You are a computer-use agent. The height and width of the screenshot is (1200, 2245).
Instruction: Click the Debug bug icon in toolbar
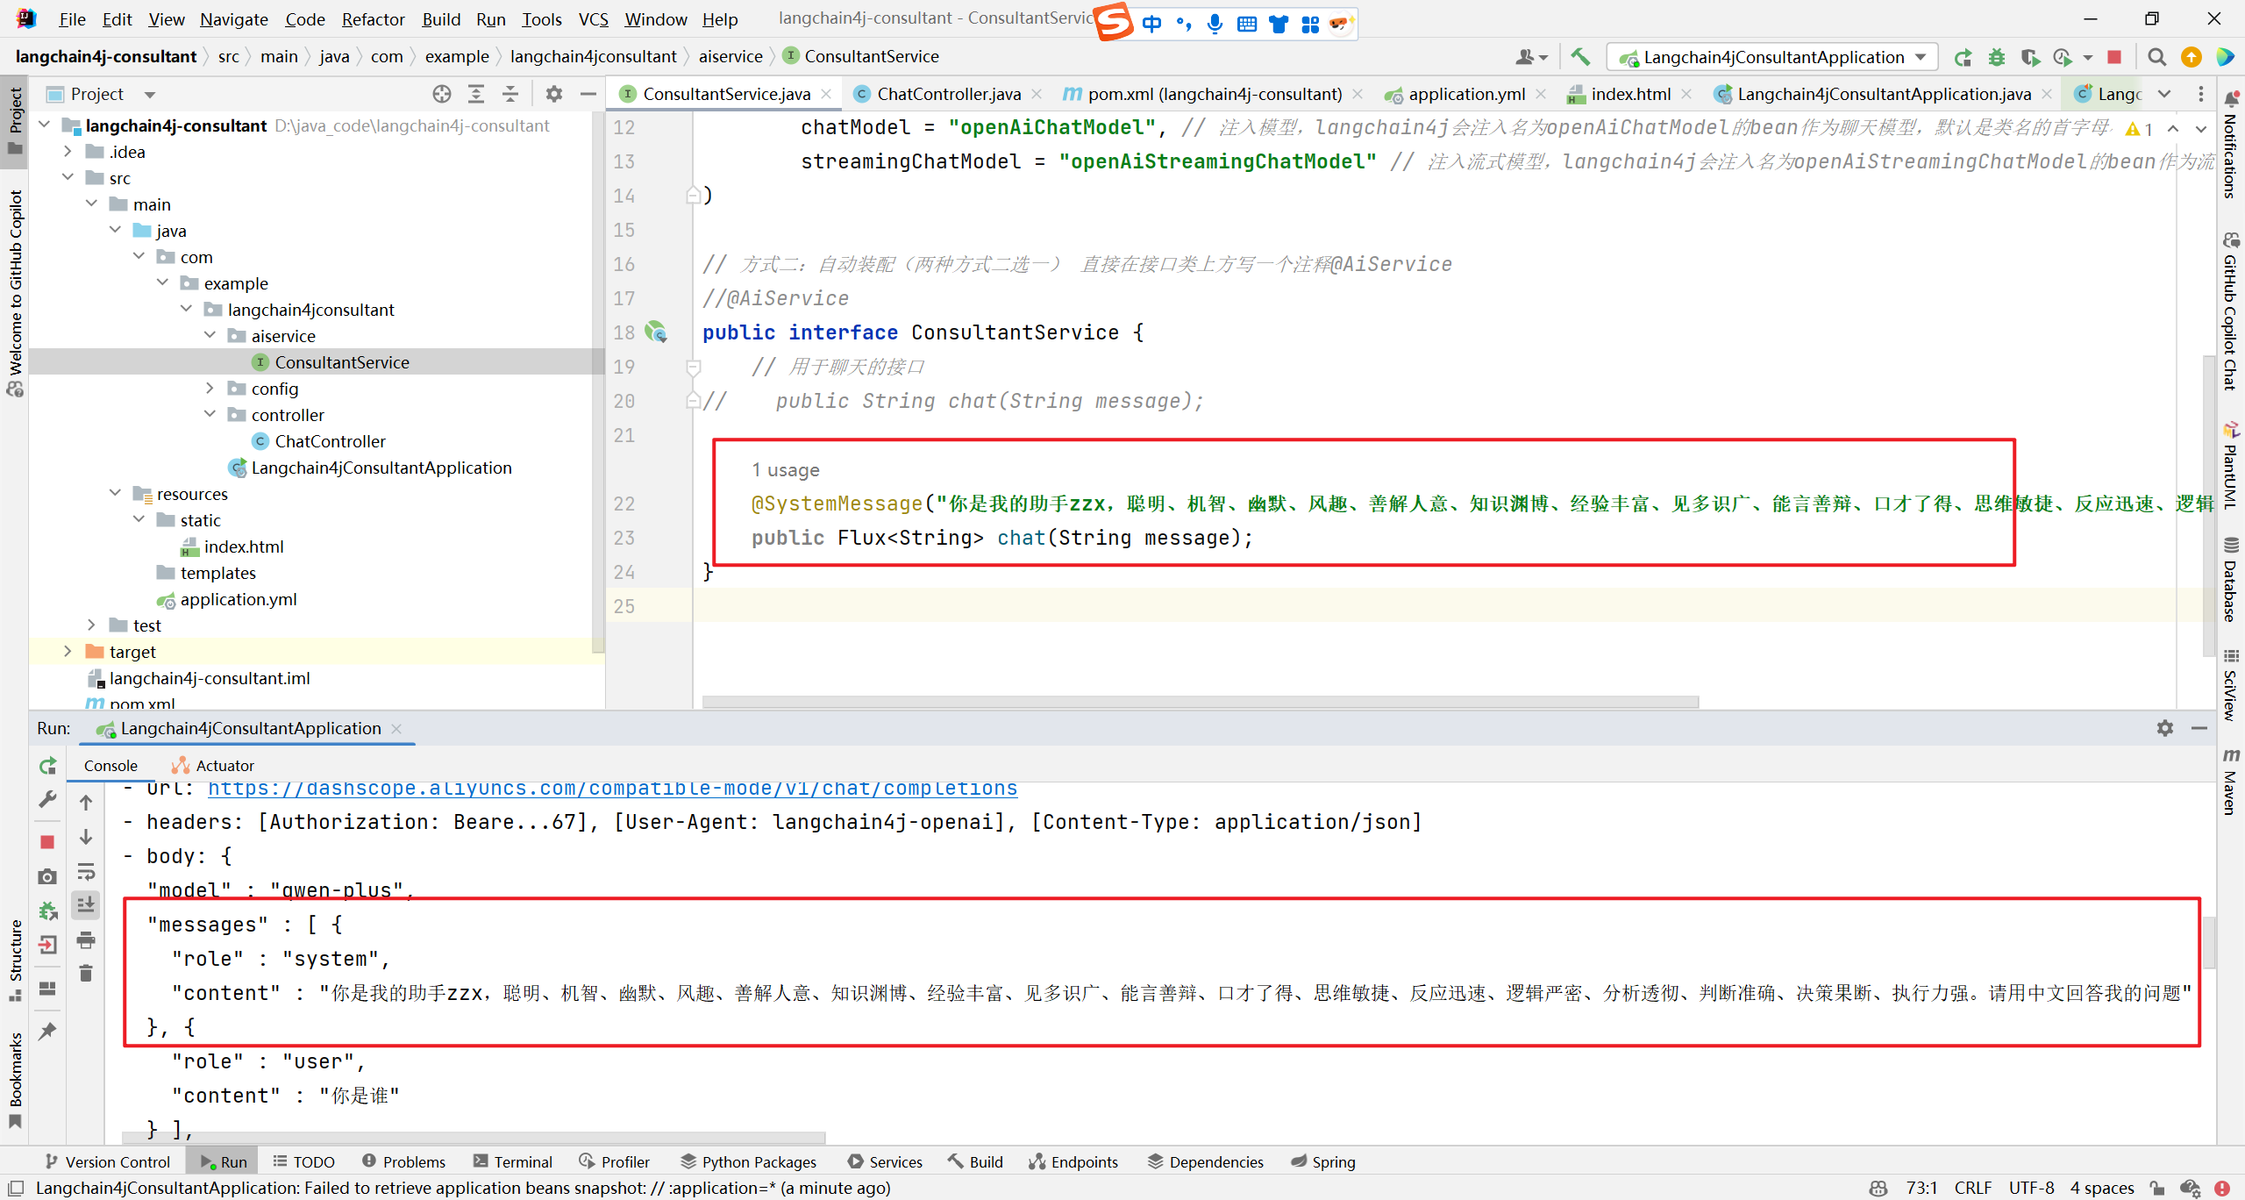click(1997, 57)
